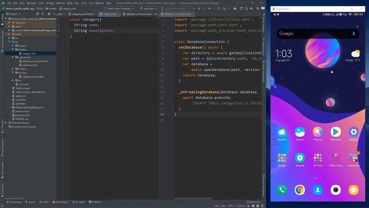This screenshot has width=369, height=208.
Task: Collapse the services folder in the tree
Action: pyautogui.click(x=13, y=73)
